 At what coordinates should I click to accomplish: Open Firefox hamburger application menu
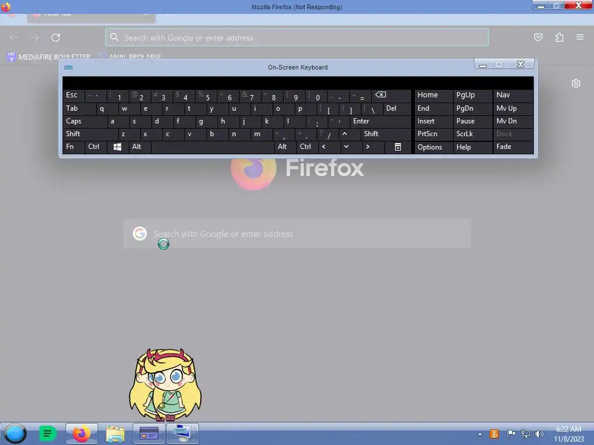click(580, 37)
